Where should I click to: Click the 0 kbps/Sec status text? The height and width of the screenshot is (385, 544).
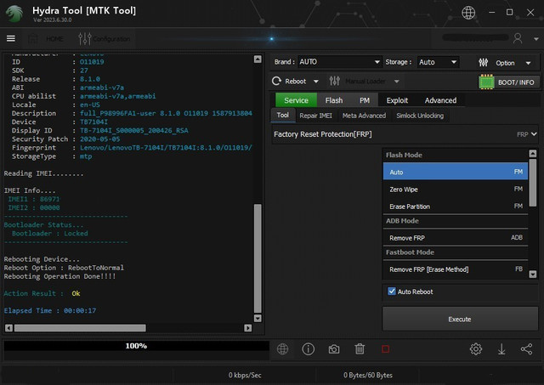245,375
